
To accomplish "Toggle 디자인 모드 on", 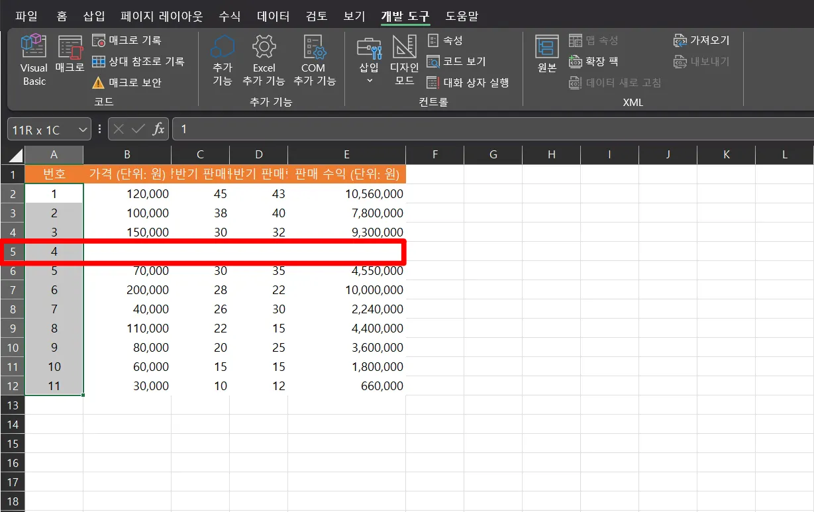I will coord(404,60).
